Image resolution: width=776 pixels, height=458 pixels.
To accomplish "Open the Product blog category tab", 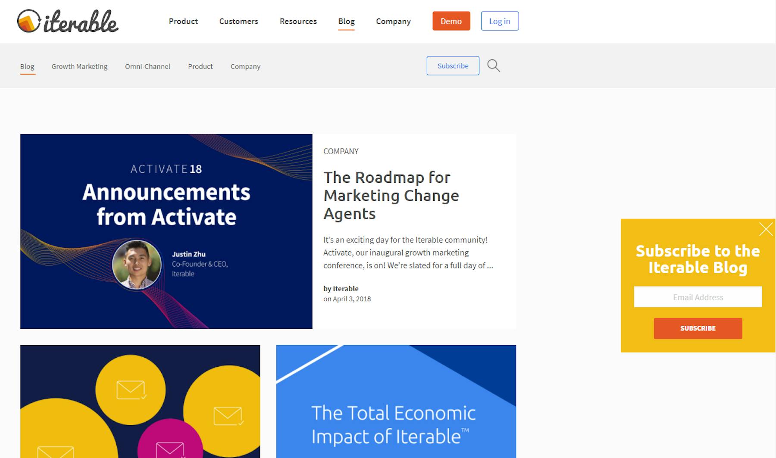I will (200, 66).
